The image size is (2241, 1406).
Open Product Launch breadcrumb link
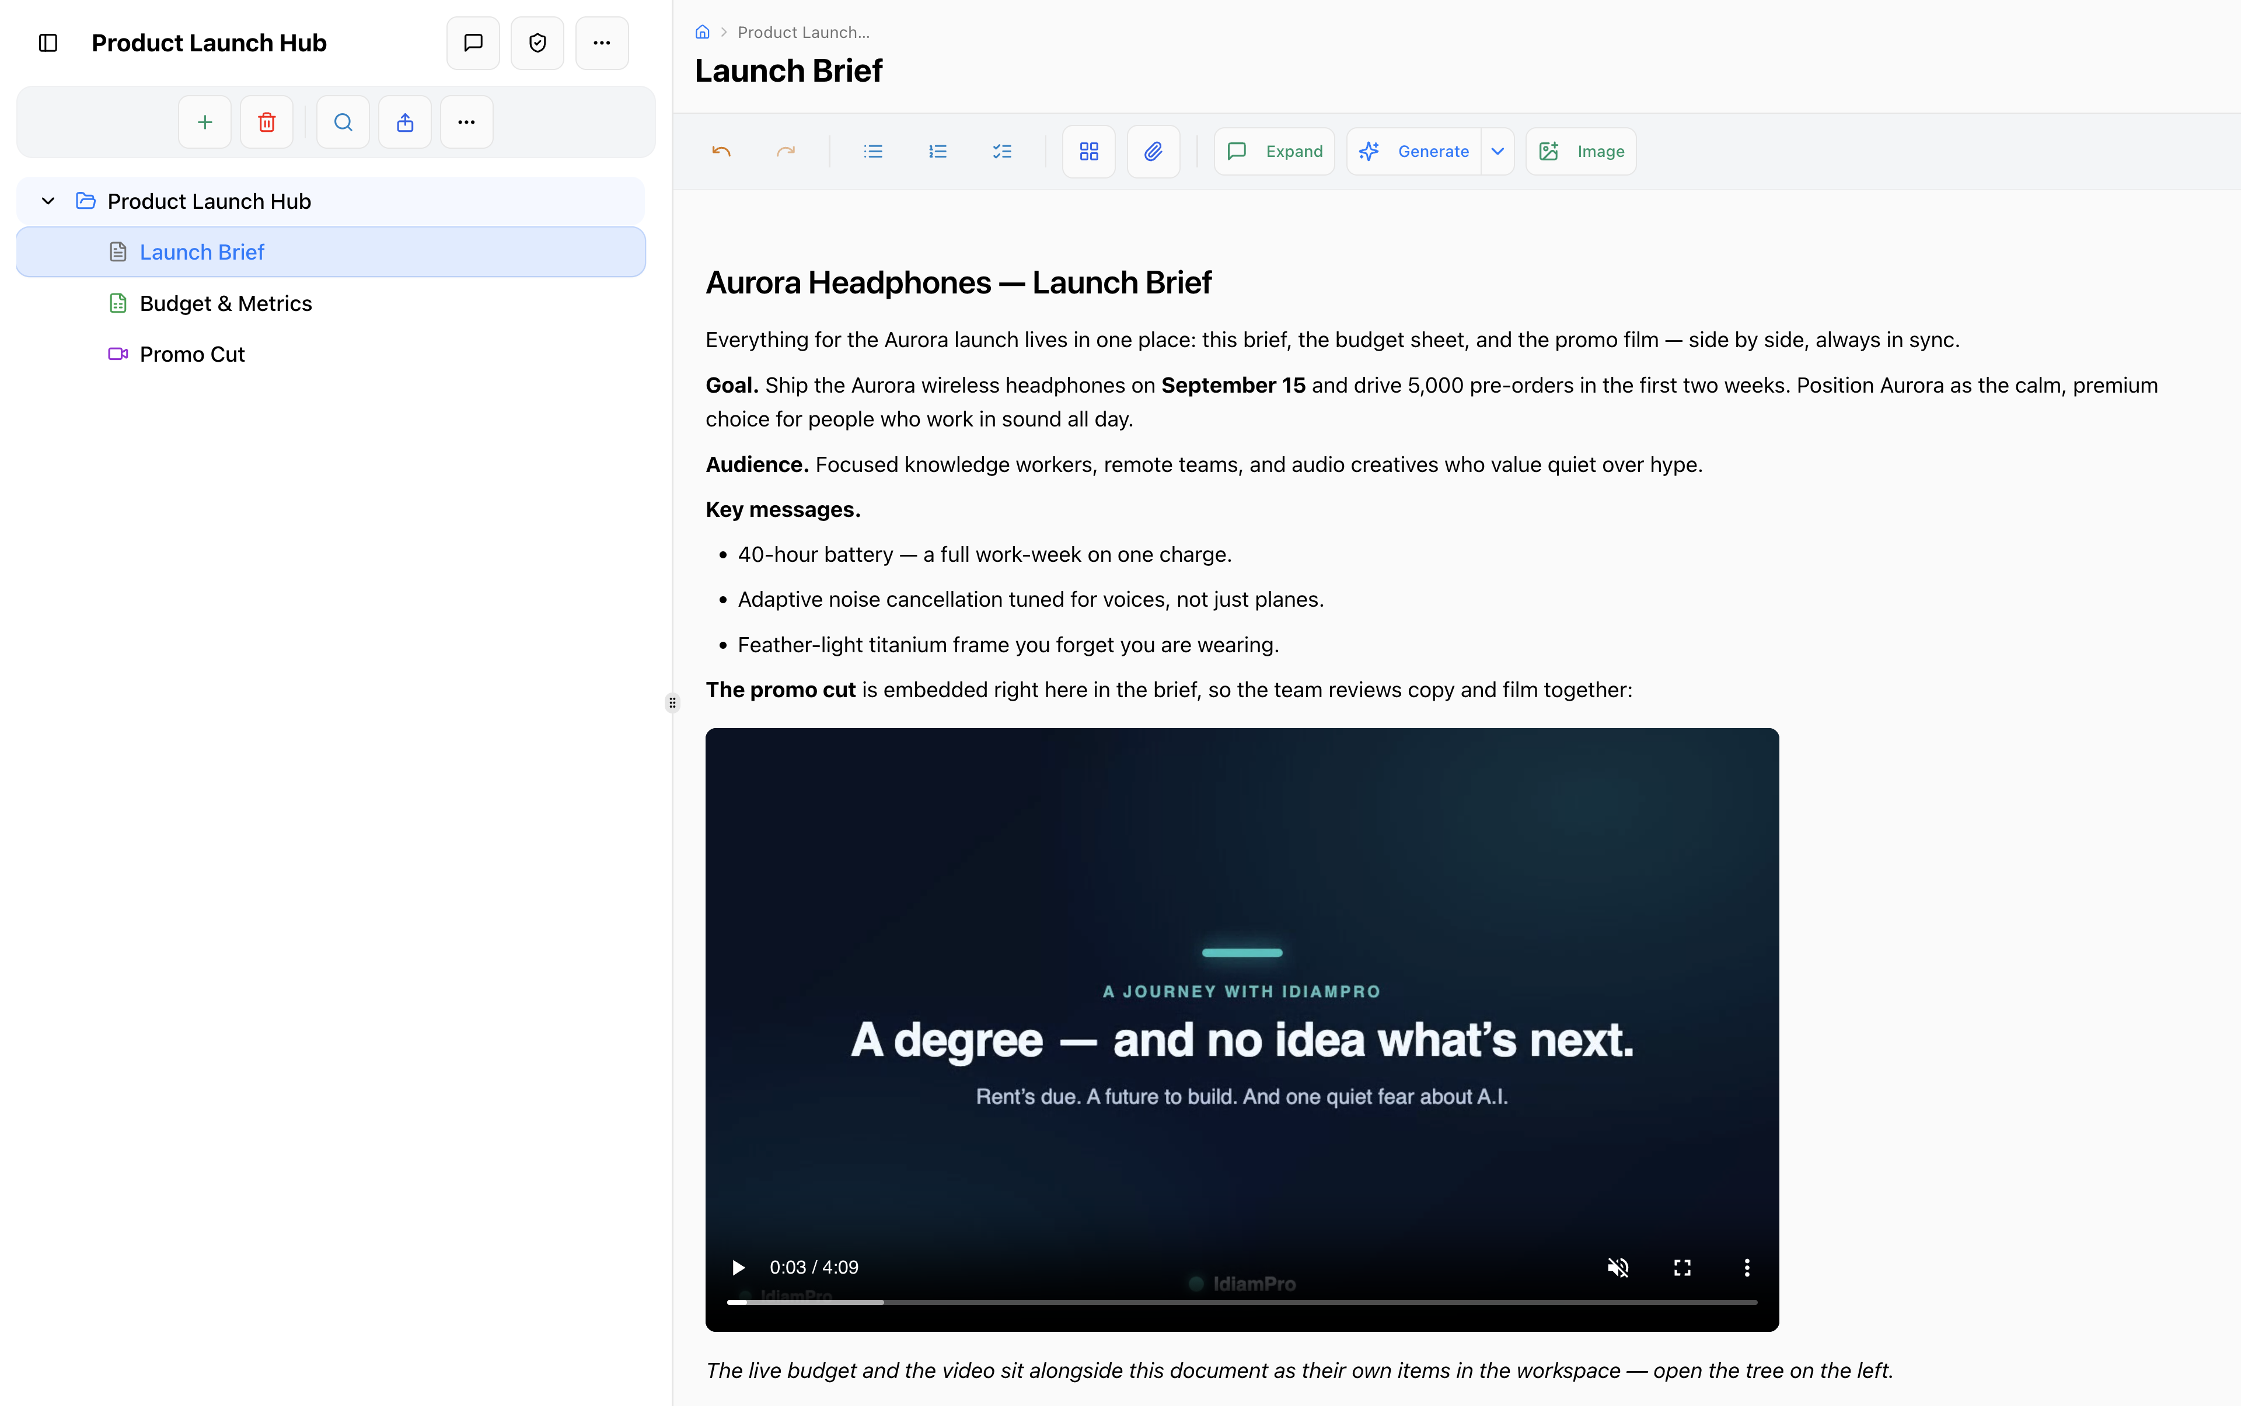point(804,33)
